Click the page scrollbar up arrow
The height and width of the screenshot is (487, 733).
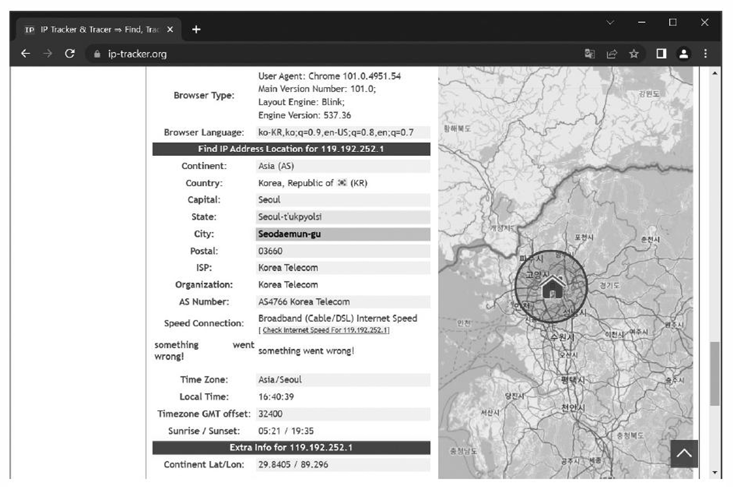pyautogui.click(x=715, y=74)
